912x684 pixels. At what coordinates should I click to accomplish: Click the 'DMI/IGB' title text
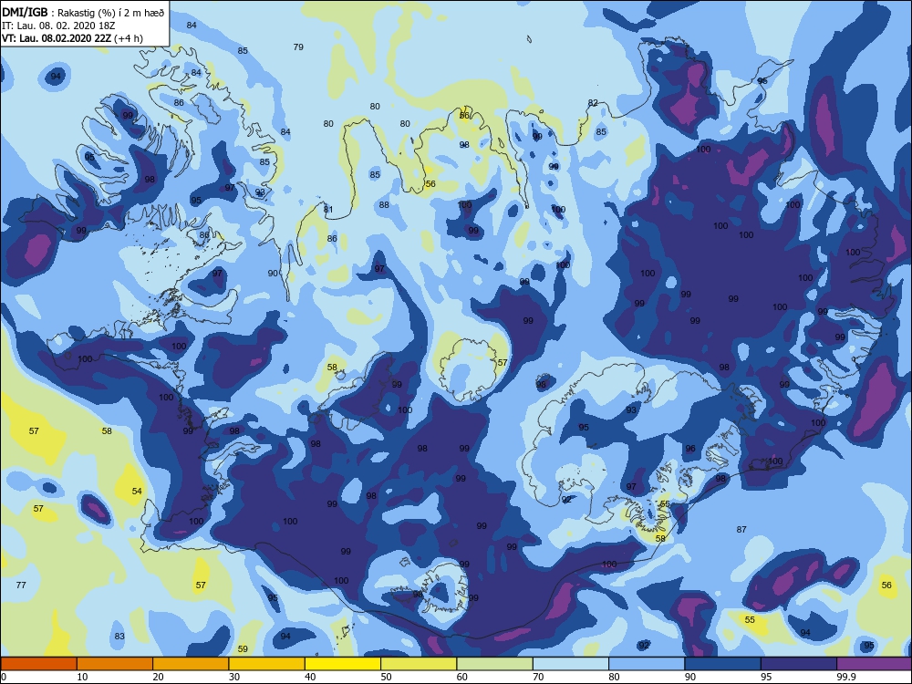pyautogui.click(x=25, y=12)
